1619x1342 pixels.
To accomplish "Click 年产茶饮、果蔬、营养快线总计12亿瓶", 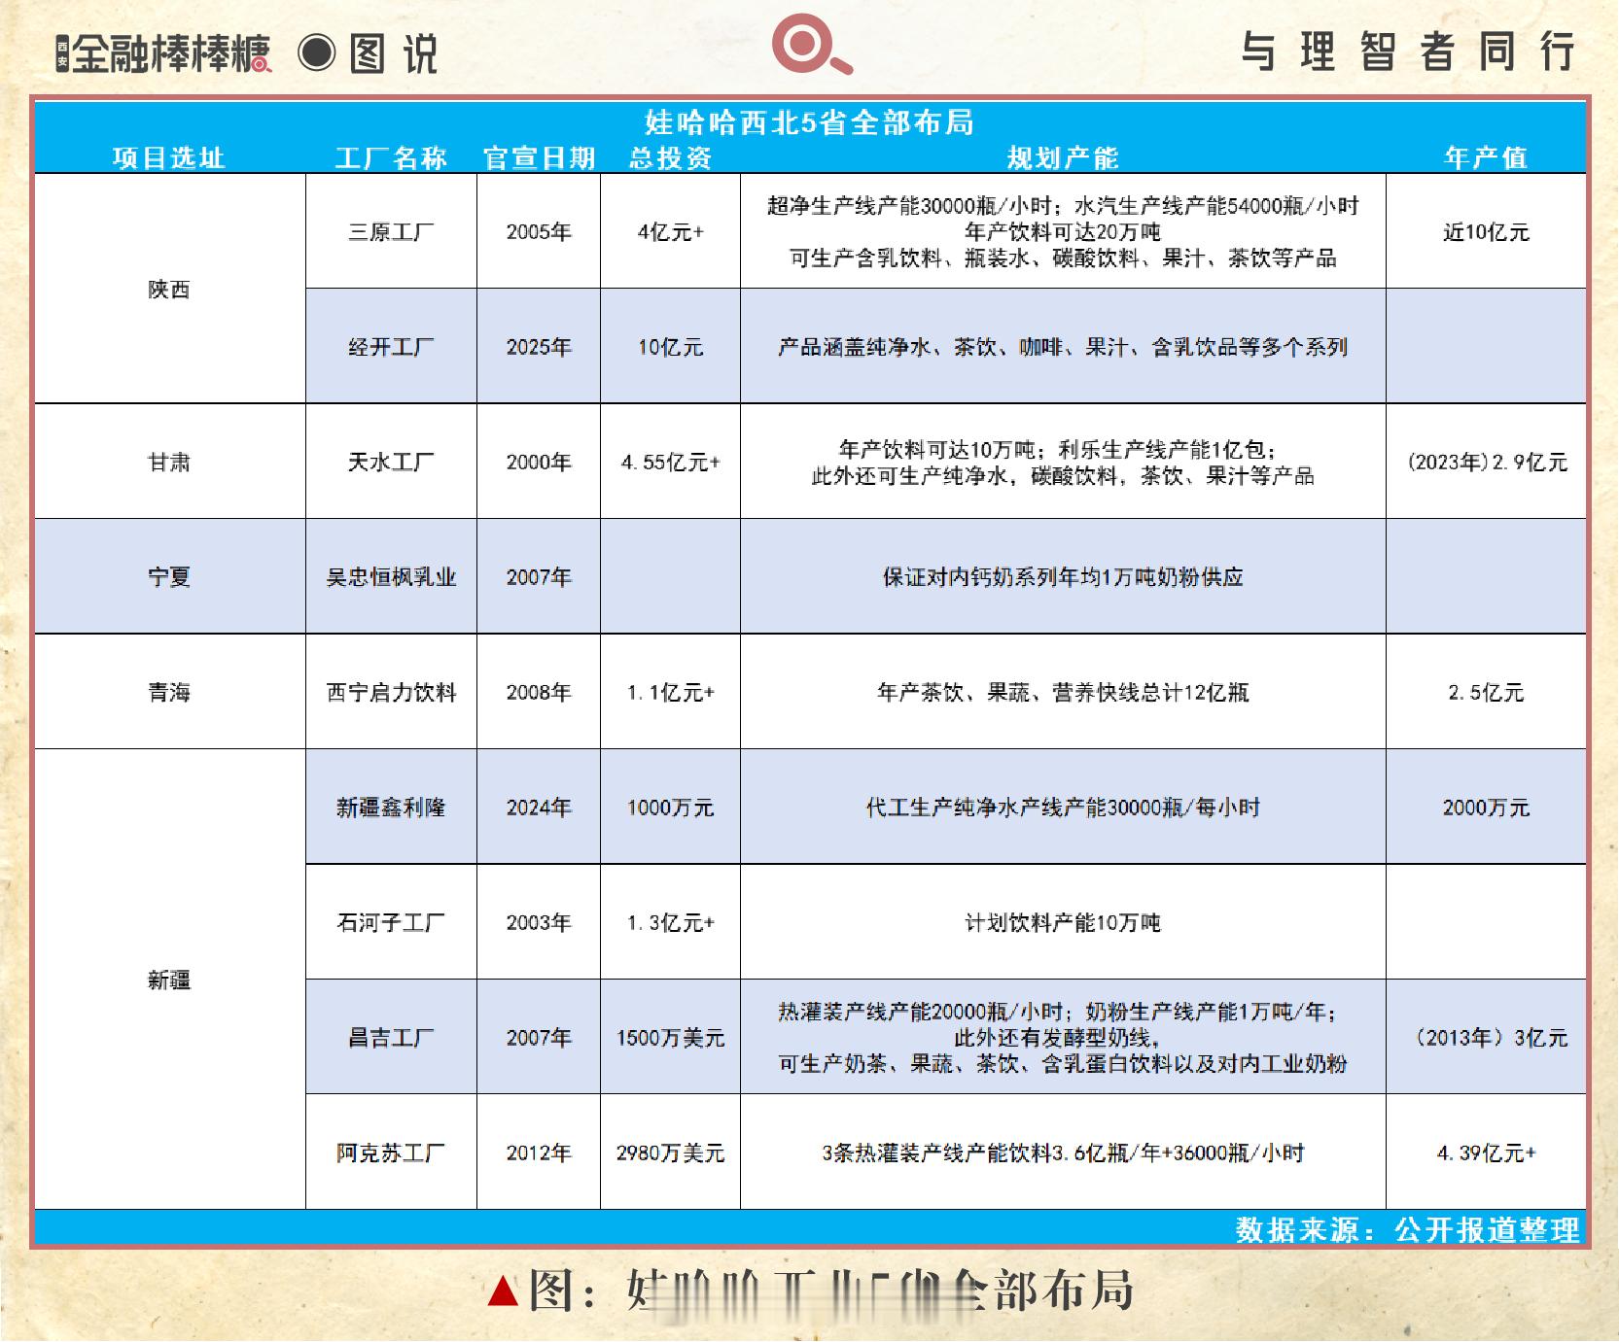I will click(1063, 693).
